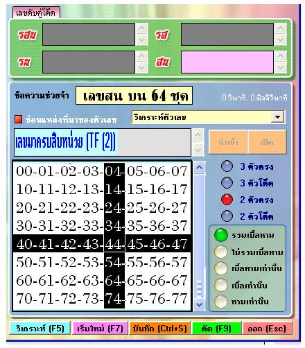Click the เปิด open button
305x348 pixels.
(x=267, y=142)
